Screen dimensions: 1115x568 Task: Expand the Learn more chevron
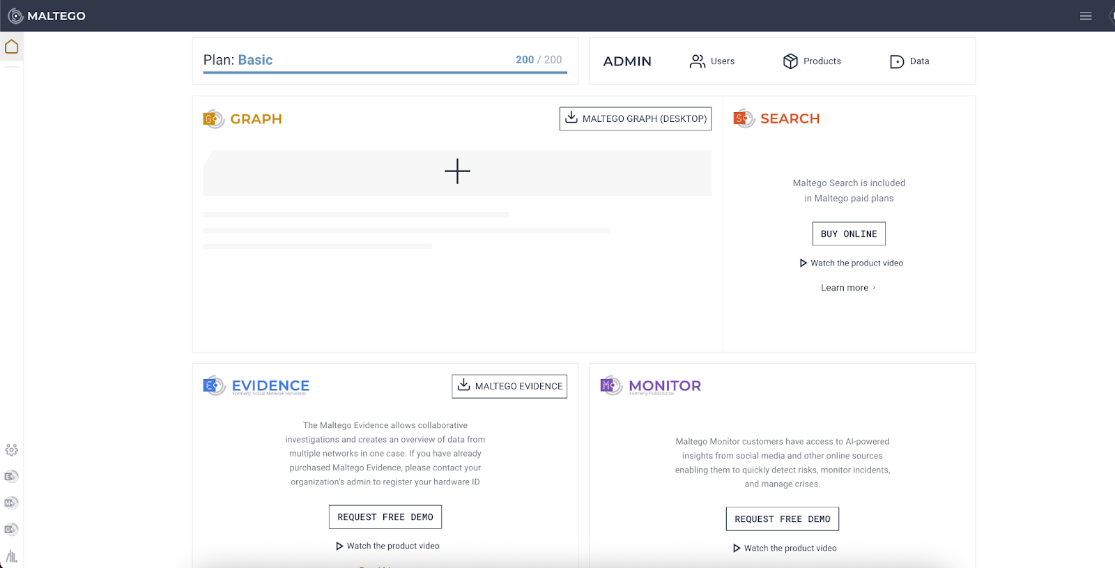tap(874, 288)
